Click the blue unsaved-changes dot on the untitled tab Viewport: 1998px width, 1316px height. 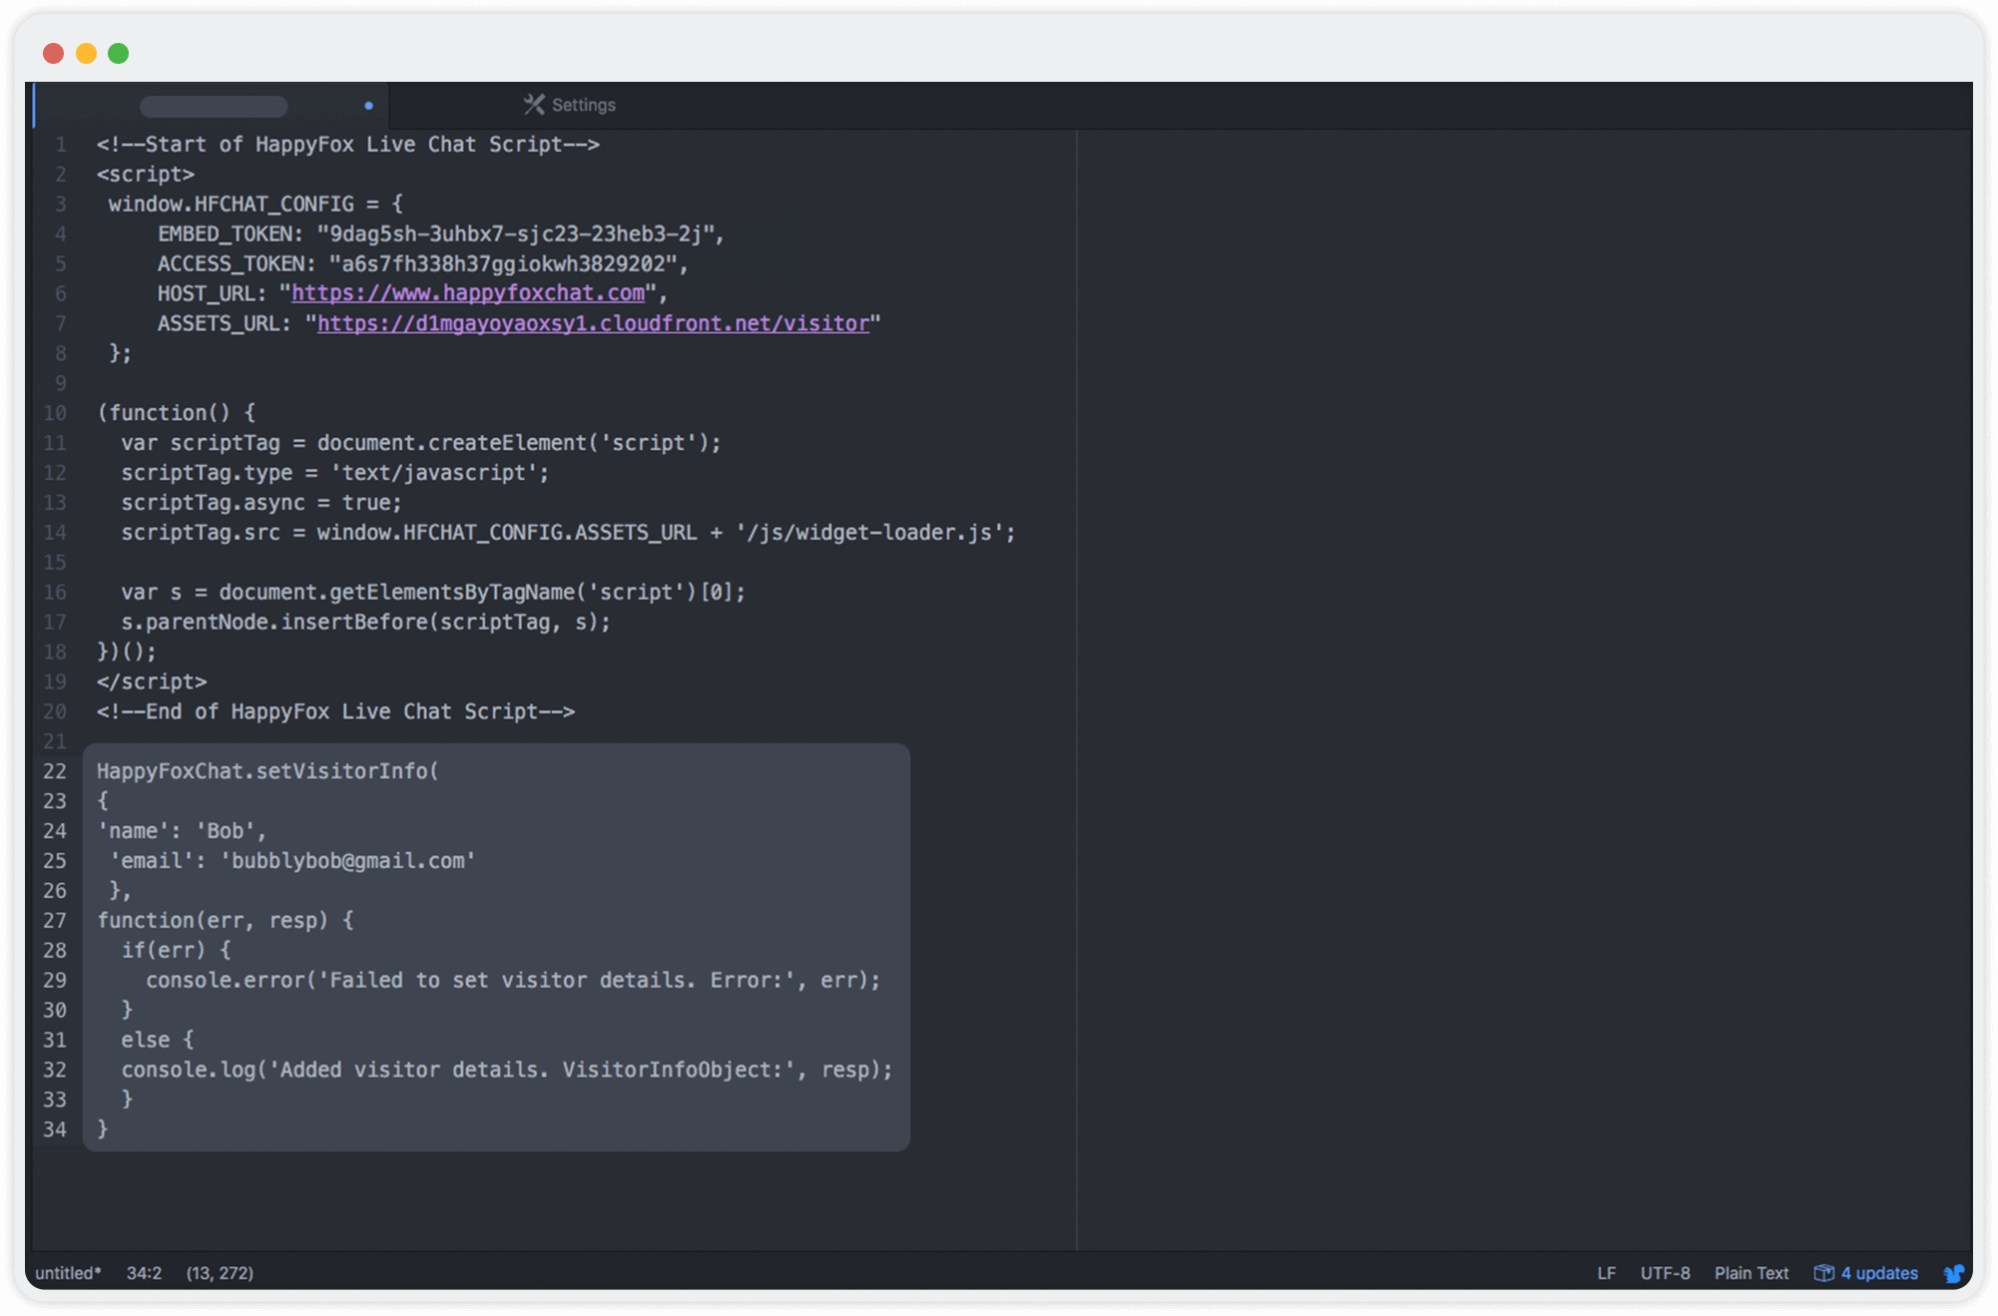[368, 106]
